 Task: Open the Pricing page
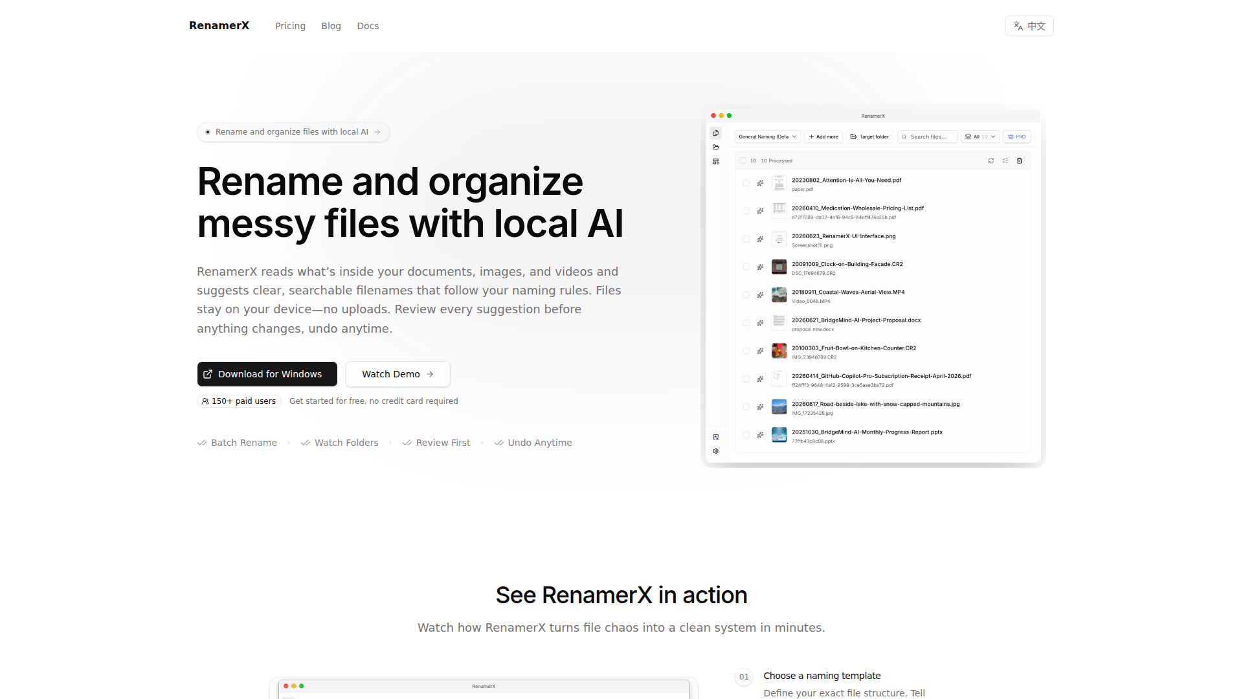click(x=290, y=26)
